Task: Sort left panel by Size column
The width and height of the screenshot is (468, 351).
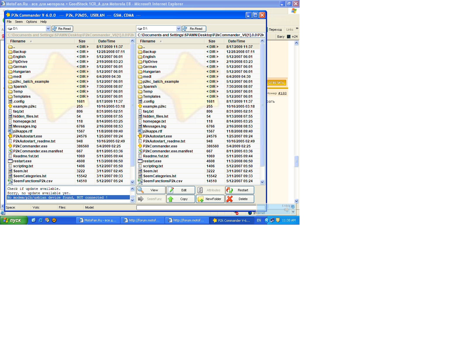Action: pyautogui.click(x=82, y=41)
